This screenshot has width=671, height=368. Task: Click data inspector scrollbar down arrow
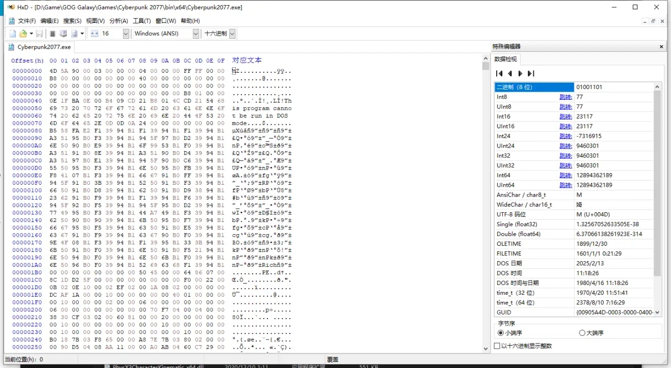(658, 313)
